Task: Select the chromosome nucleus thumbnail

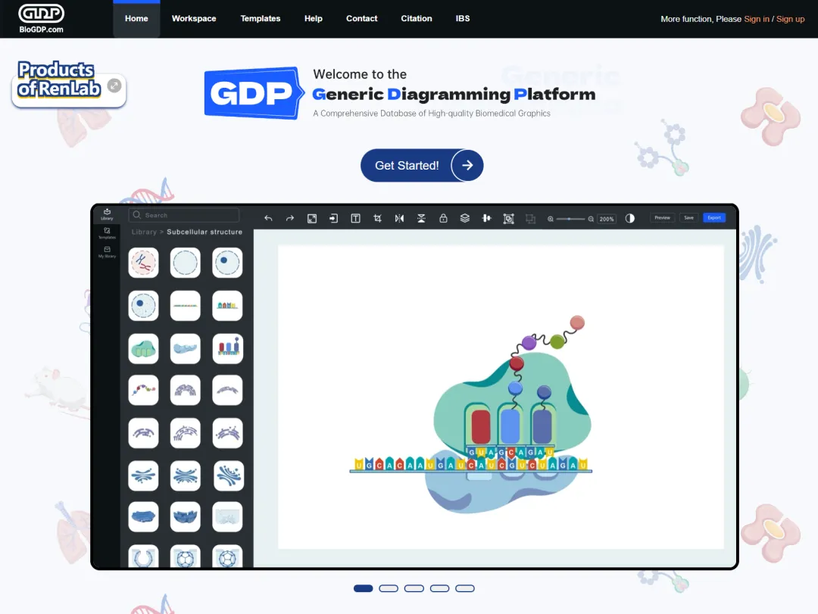Action: pyautogui.click(x=143, y=263)
